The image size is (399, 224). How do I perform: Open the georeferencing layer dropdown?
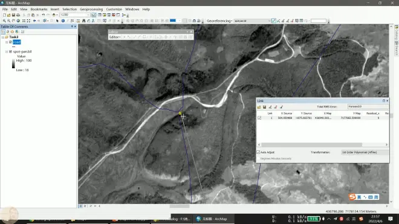pyautogui.click(x=269, y=21)
